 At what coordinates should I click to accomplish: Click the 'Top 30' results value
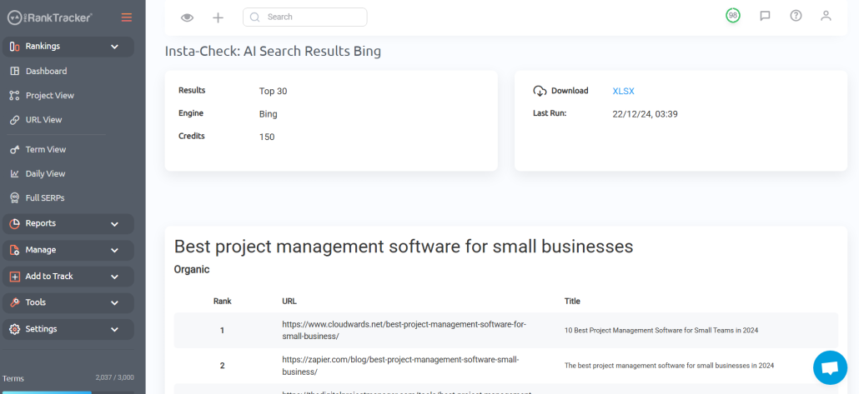click(x=273, y=92)
